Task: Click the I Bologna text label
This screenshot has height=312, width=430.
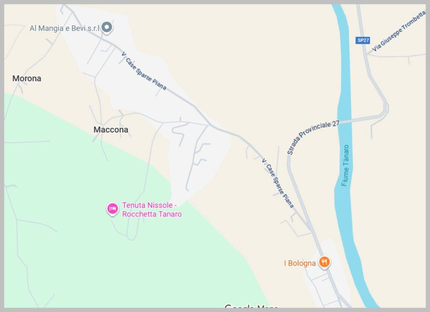Action: coord(300,263)
